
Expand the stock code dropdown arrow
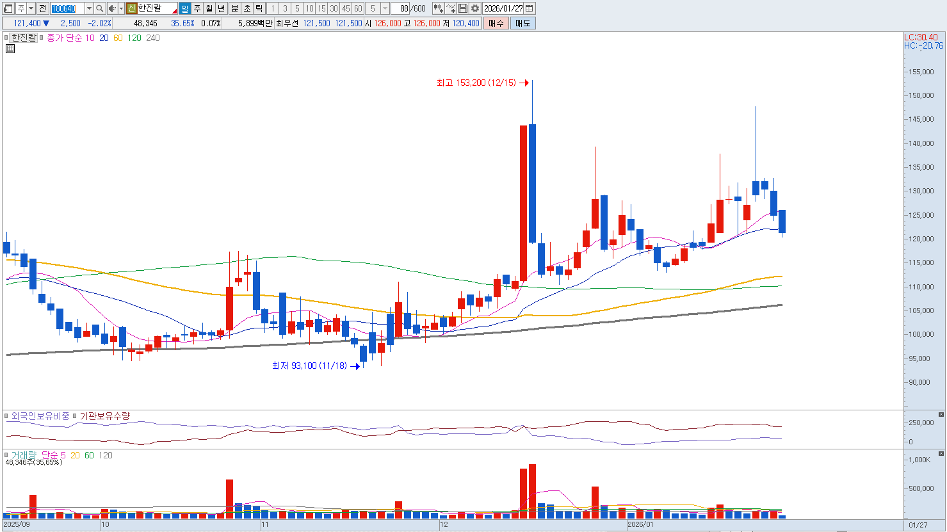[x=89, y=8]
